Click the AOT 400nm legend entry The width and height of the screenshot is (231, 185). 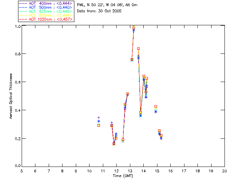(46, 3)
